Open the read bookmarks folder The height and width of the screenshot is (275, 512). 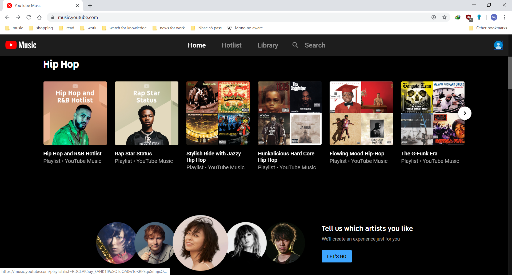66,28
